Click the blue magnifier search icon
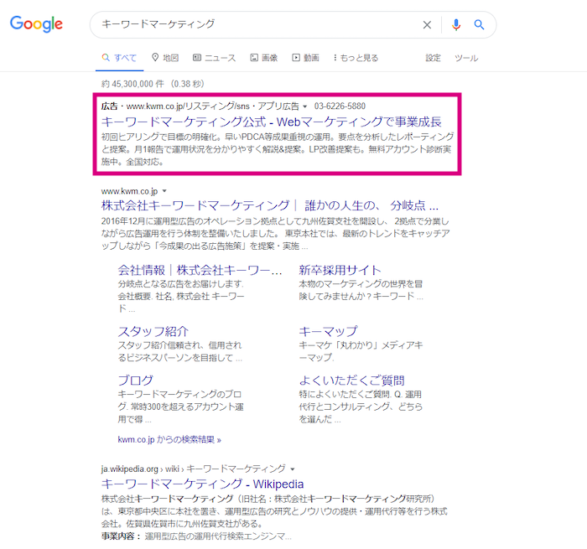Screen dimensions: 587x549 tap(479, 24)
